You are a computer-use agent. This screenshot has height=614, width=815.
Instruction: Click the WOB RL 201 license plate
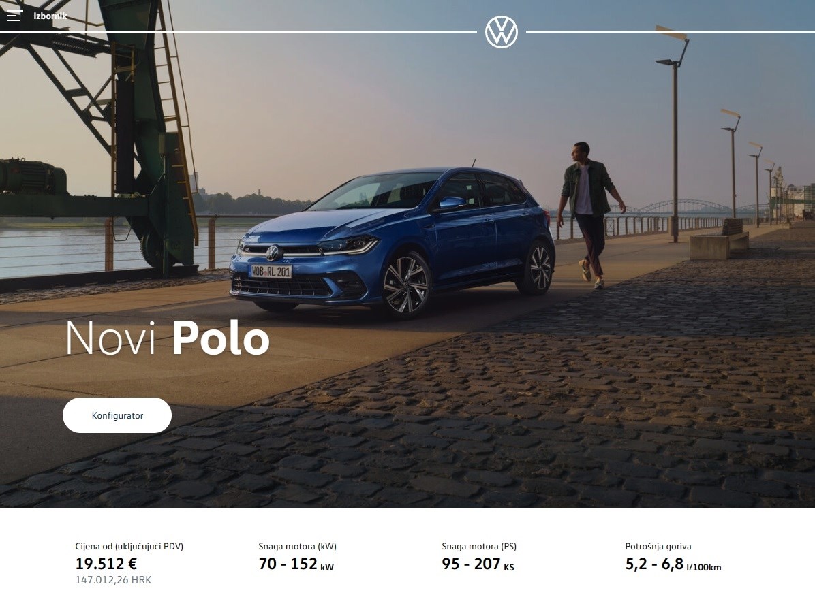point(271,272)
